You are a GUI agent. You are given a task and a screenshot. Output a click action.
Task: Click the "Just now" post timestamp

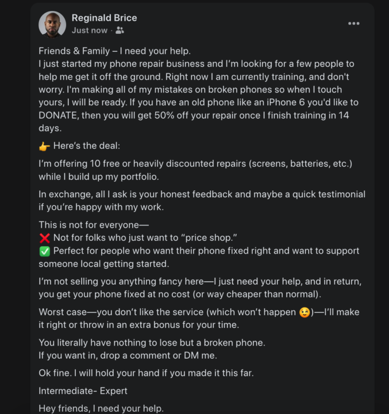point(90,30)
